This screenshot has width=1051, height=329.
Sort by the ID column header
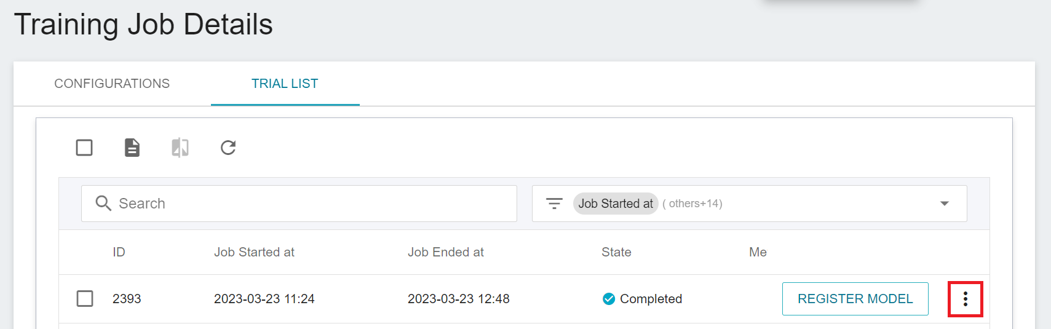[119, 252]
